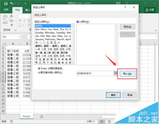Select the 日, 一, 二, 三 list entry

tap(53, 43)
